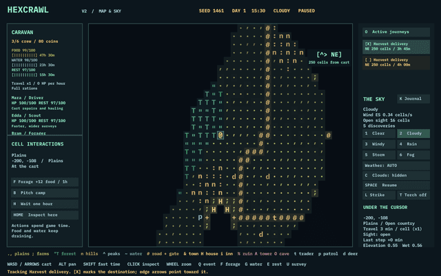Click the '~ water' legend entry

pyautogui.click(x=133, y=254)
